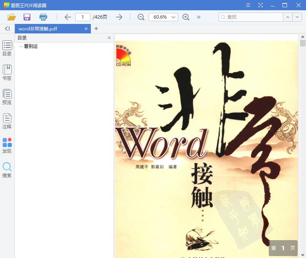Find next match with down arrow
Image resolution: width=306 pixels, height=258 pixels.
[x=297, y=17]
